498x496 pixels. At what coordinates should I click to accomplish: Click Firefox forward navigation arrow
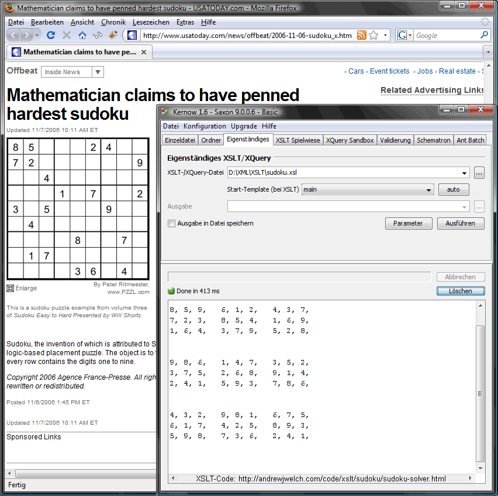pos(26,35)
